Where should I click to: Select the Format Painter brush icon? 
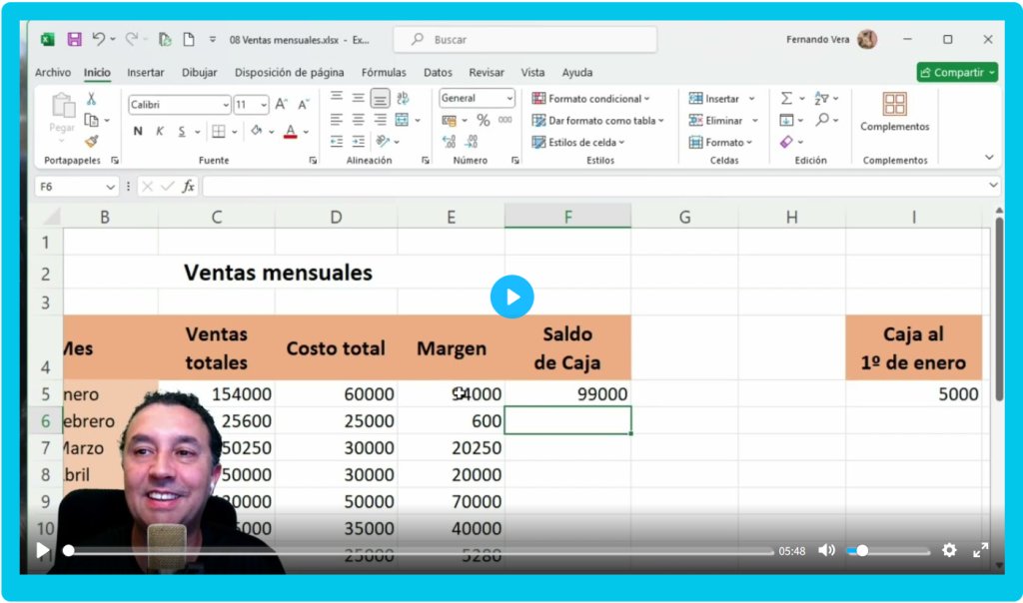point(91,141)
